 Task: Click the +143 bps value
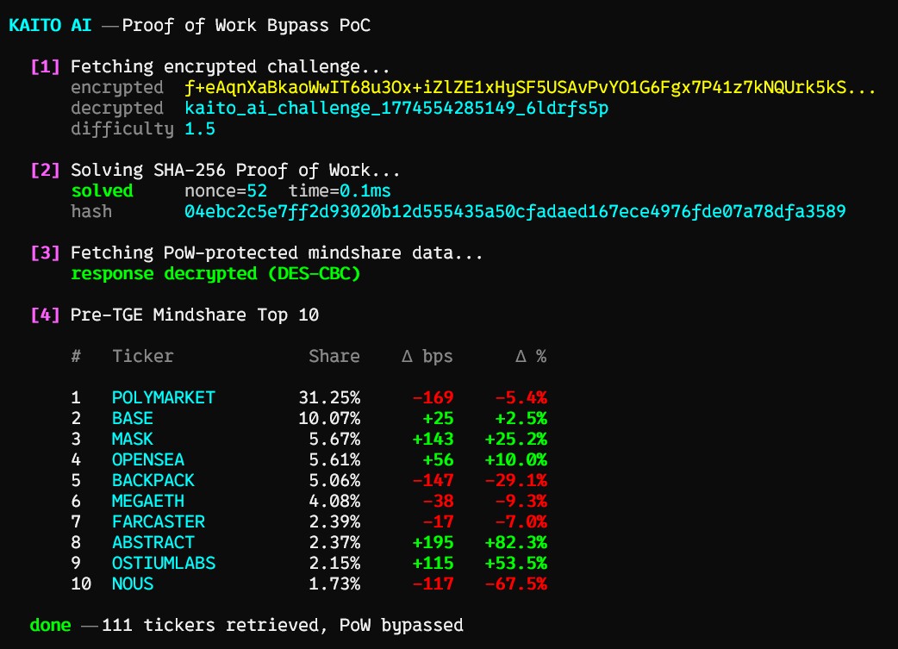tap(433, 439)
